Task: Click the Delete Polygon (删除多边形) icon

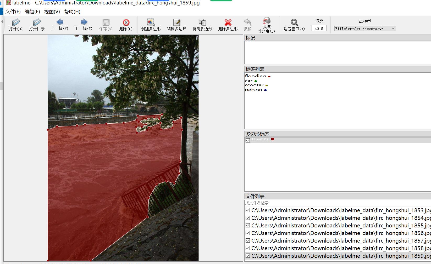Action: point(228,25)
